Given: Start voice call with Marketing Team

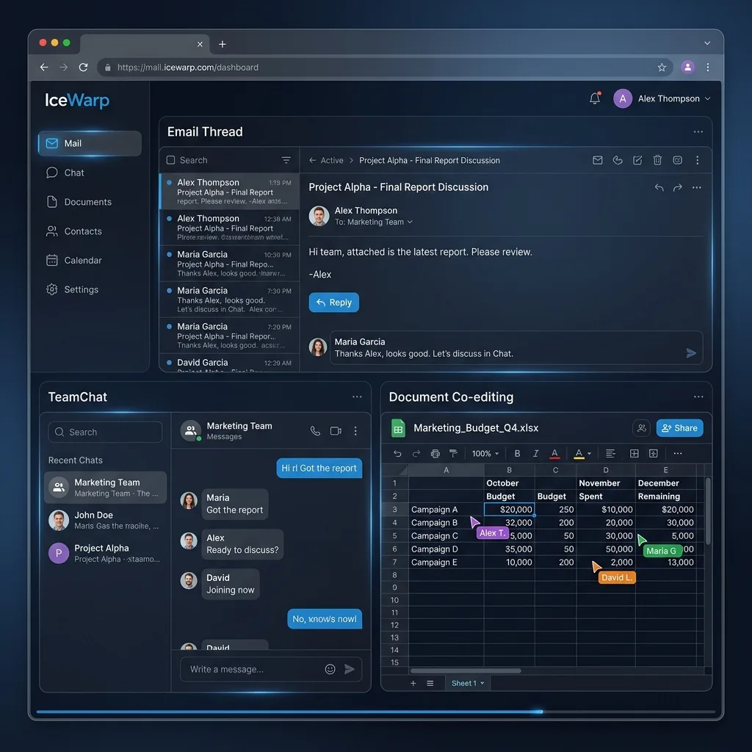Looking at the screenshot, I should click(x=315, y=430).
